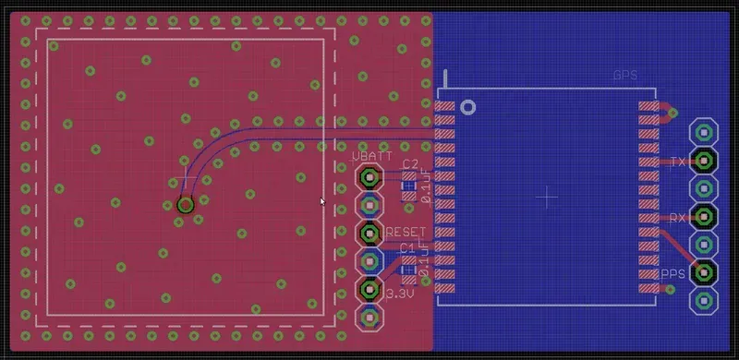Select the VBATT header pad
Image resolution: width=739 pixels, height=360 pixels.
pyautogui.click(x=370, y=177)
